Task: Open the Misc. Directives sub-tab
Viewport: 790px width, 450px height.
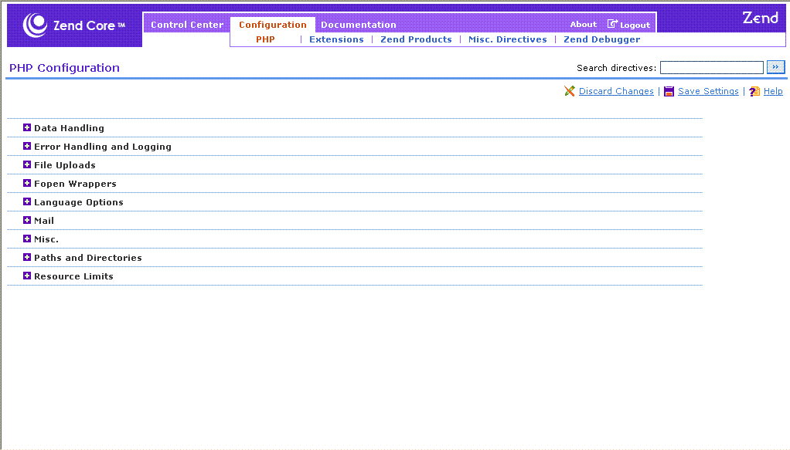Action: (507, 39)
